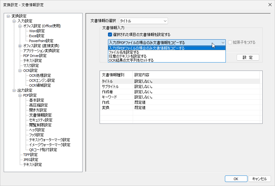Choose 任意のテキストを設定する option
Viewport: 275px width, 186px height.
[x=127, y=56]
